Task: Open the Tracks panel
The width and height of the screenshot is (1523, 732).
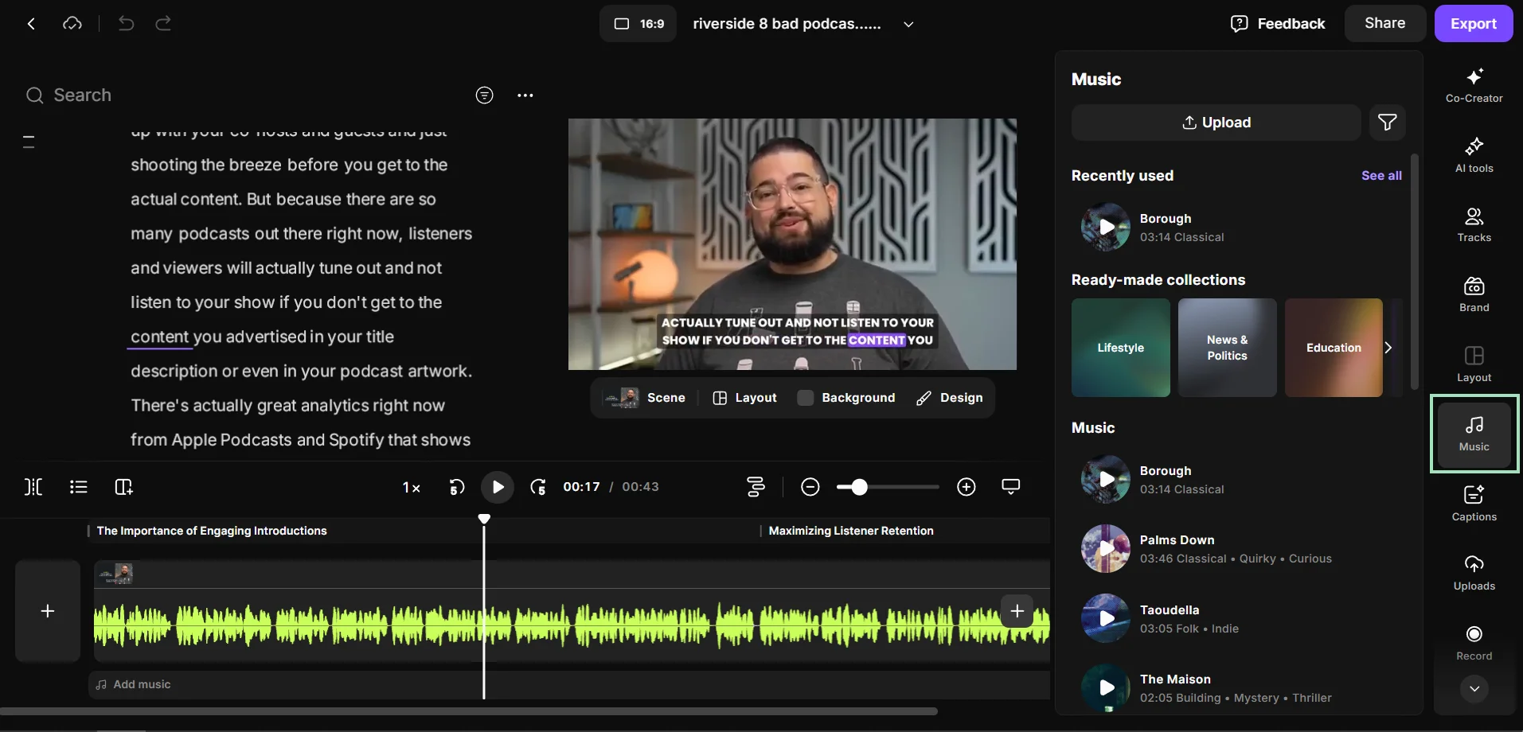Action: click(x=1474, y=224)
